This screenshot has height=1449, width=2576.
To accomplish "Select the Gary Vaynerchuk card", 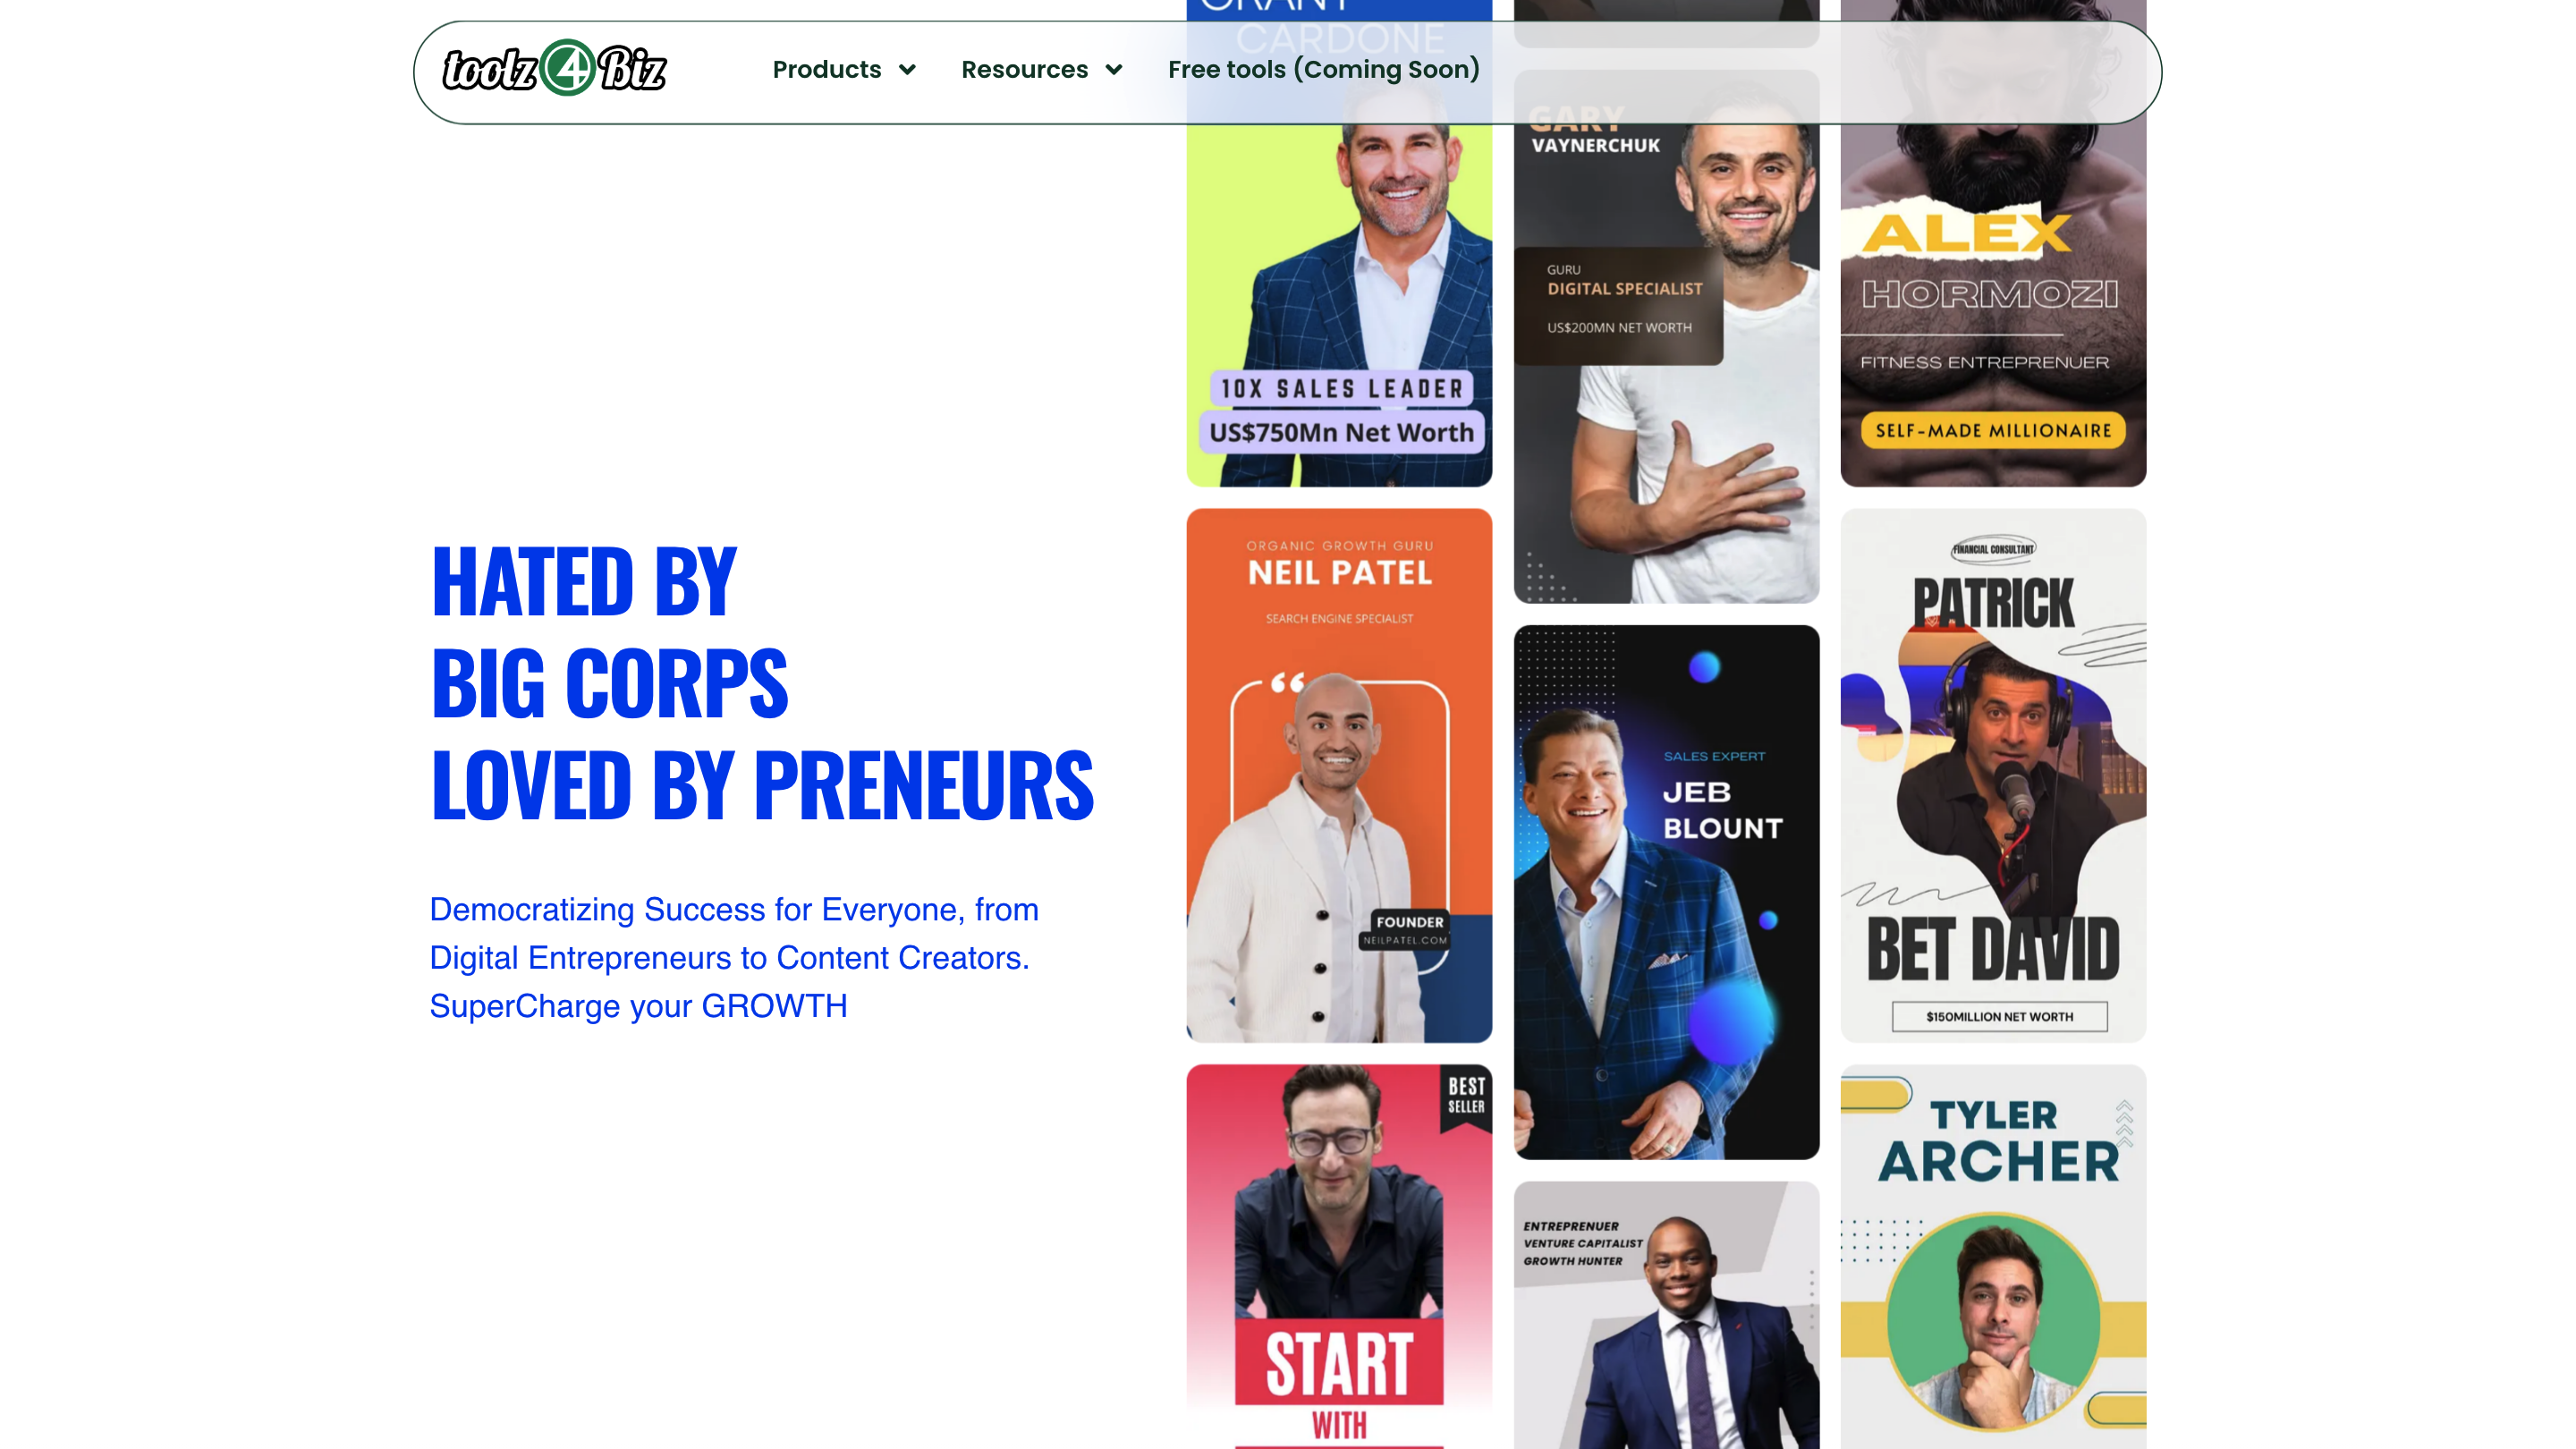I will (1666, 336).
